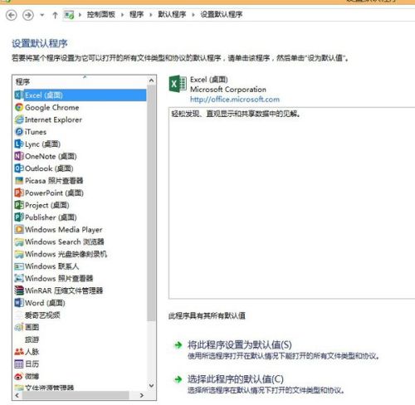Click scroll up arrow of program list
This screenshot has width=415, height=405.
[x=151, y=81]
